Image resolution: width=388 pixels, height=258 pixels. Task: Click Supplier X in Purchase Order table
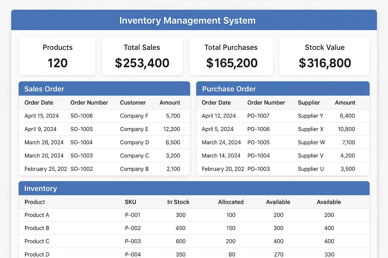[x=310, y=129]
